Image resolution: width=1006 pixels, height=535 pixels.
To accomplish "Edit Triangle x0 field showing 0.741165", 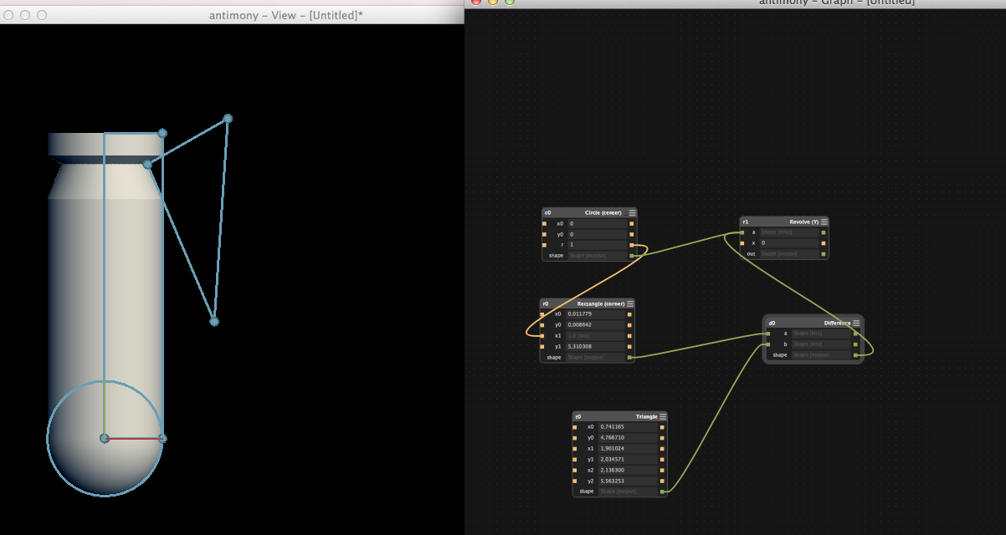I will coord(627,427).
